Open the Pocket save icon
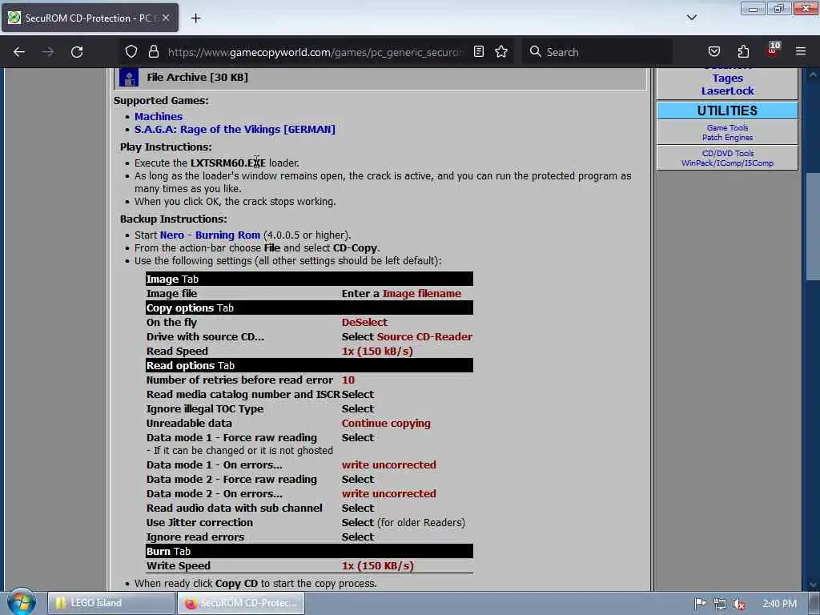The height and width of the screenshot is (615, 820). (714, 52)
